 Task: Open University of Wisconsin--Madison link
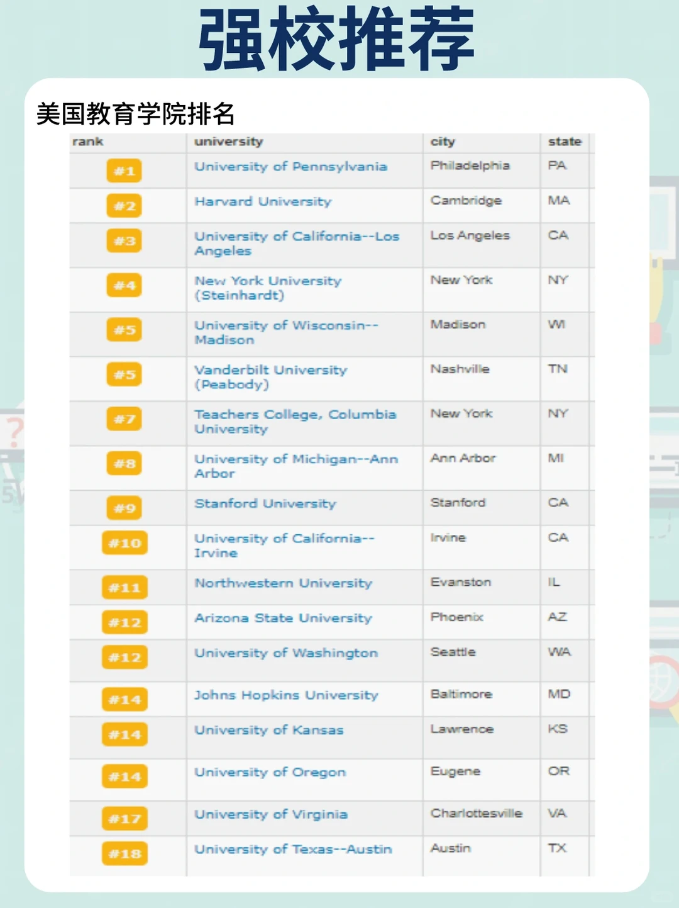286,332
